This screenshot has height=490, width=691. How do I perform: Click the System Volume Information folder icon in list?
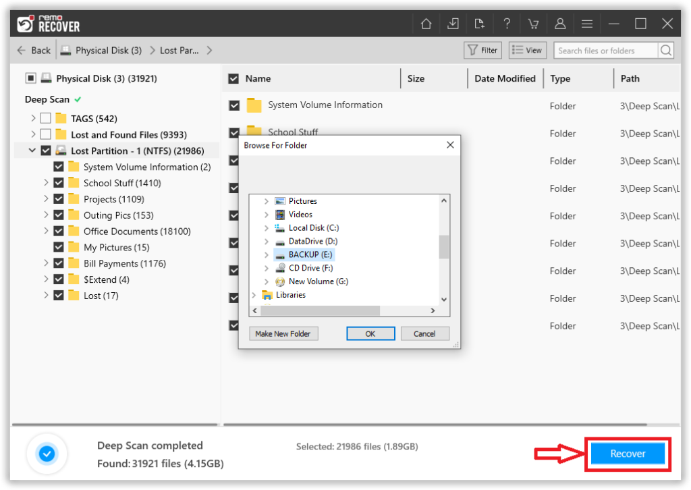tap(254, 105)
